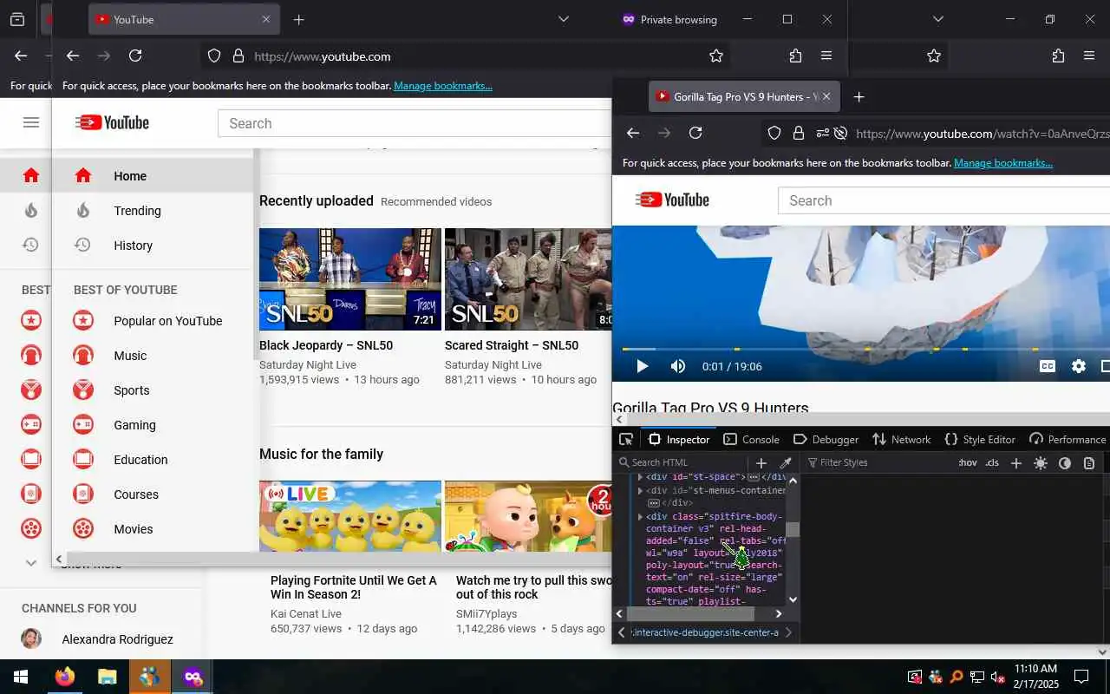Click back arrow in private browsing window

[73, 56]
